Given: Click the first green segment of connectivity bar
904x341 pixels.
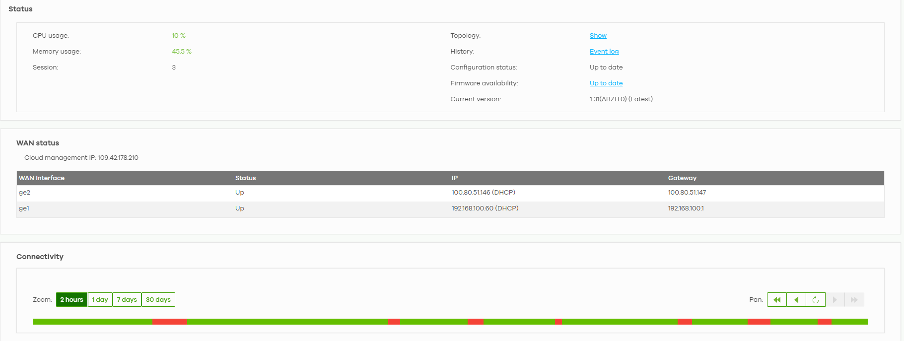Looking at the screenshot, I should coord(92,322).
